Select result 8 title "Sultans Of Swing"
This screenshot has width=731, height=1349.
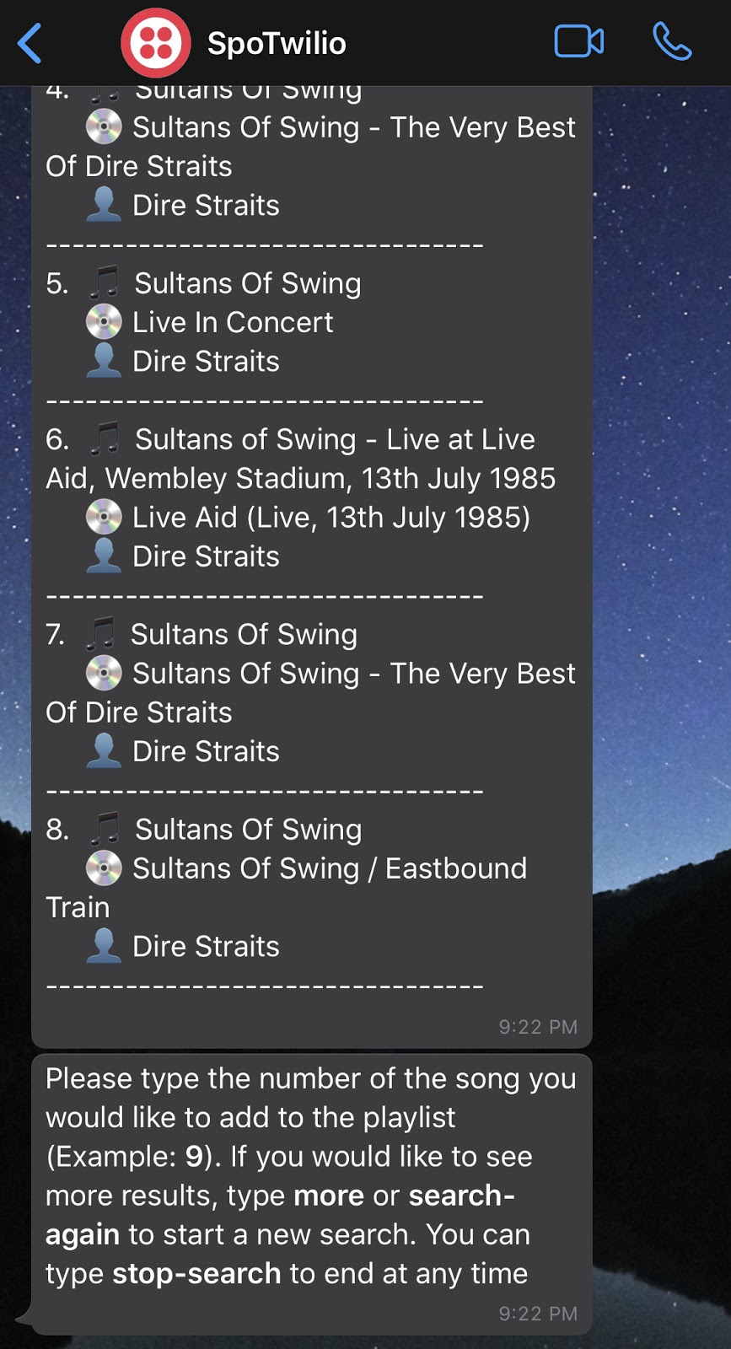click(x=249, y=829)
